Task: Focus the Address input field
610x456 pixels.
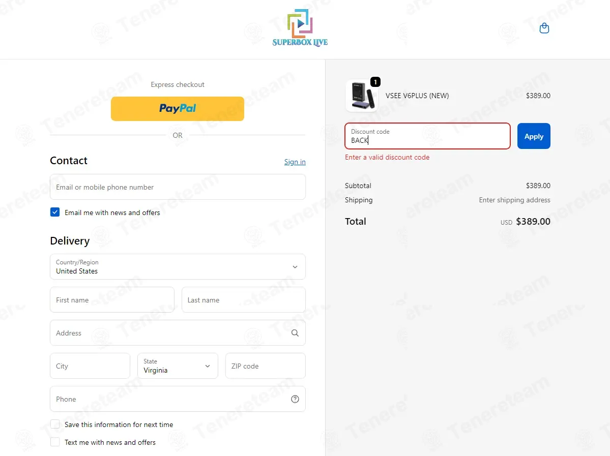Action: pyautogui.click(x=178, y=333)
